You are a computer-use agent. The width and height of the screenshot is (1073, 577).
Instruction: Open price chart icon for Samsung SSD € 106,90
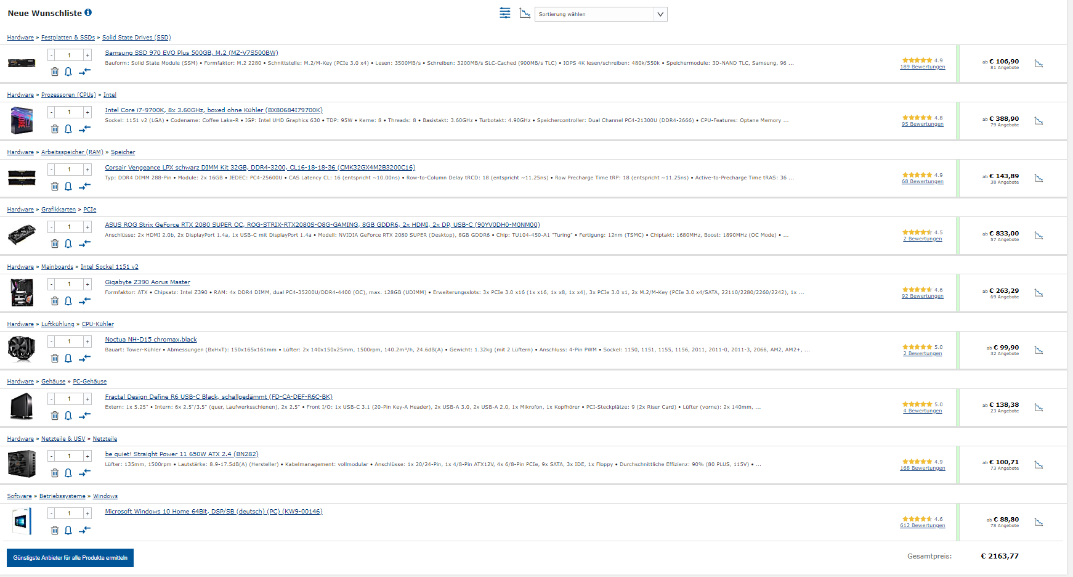click(1039, 63)
